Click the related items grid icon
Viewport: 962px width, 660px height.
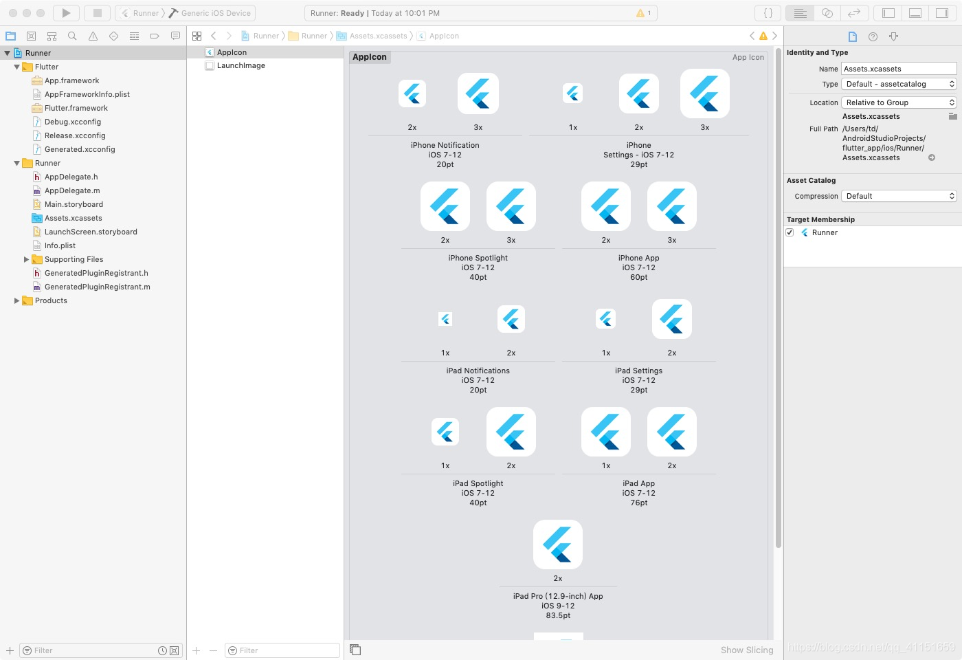coord(197,36)
